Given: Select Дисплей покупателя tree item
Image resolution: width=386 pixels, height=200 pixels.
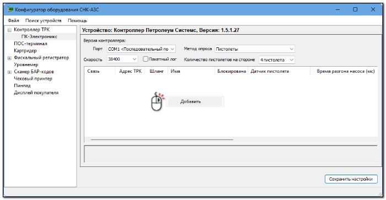Looking at the screenshot, I should point(36,93).
